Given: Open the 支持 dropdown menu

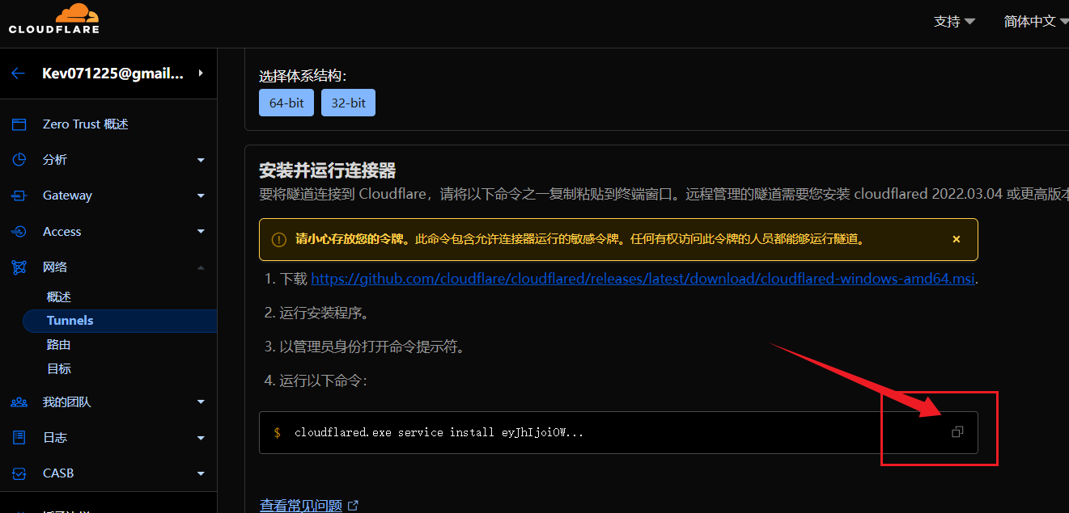Looking at the screenshot, I should click(x=955, y=21).
